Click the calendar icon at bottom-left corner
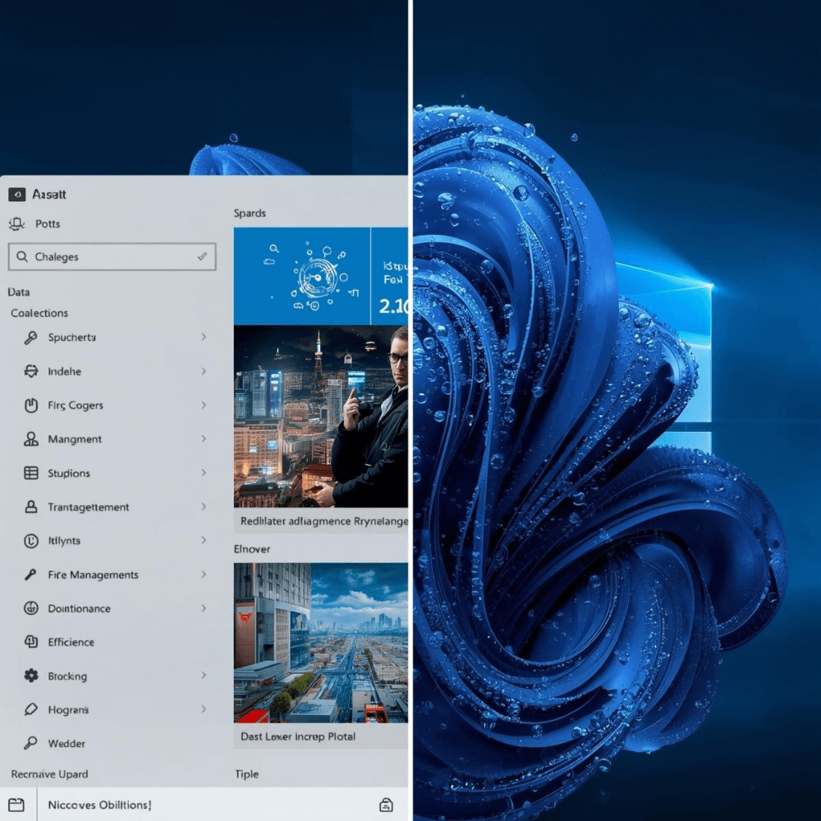 click(x=16, y=805)
